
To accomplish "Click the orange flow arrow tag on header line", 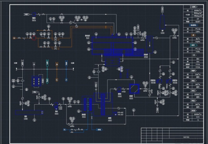I will tap(57, 64).
